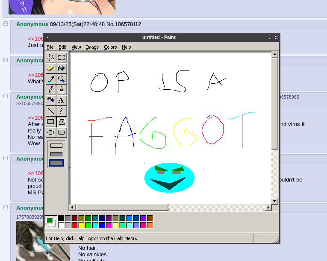Click the Paint status bar help text

click(x=91, y=238)
